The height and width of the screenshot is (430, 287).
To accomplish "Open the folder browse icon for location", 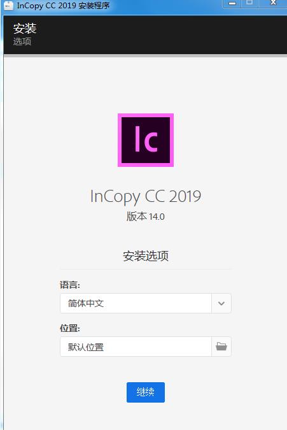I will coord(221,347).
